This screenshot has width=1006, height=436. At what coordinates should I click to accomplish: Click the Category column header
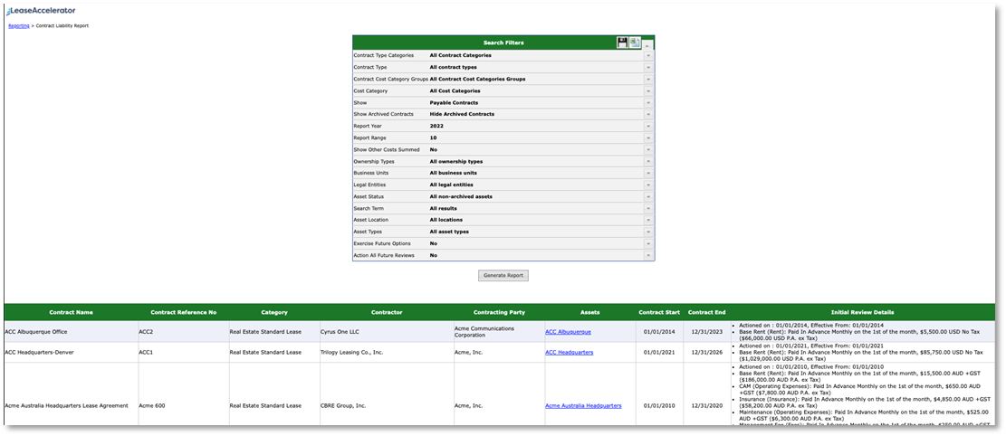tap(274, 312)
